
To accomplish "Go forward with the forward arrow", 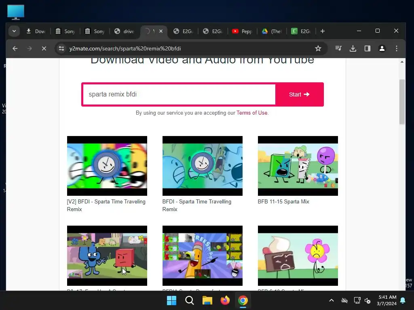I will coord(29,48).
